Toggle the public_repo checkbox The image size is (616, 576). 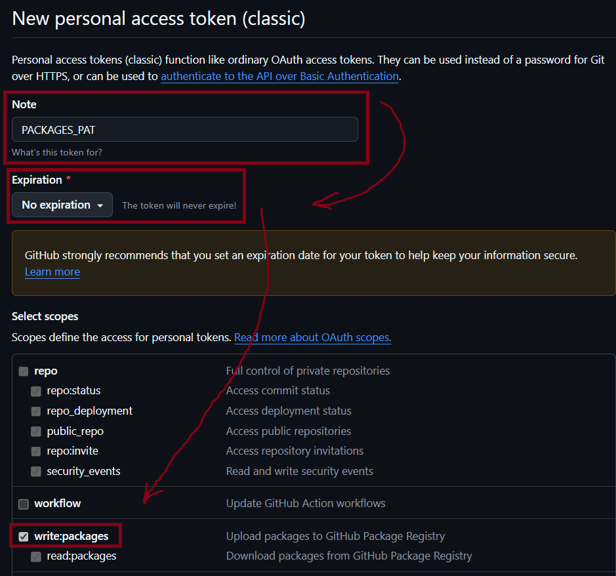tap(36, 432)
